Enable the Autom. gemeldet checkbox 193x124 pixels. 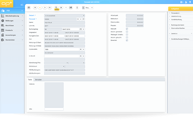click(x=127, y=32)
